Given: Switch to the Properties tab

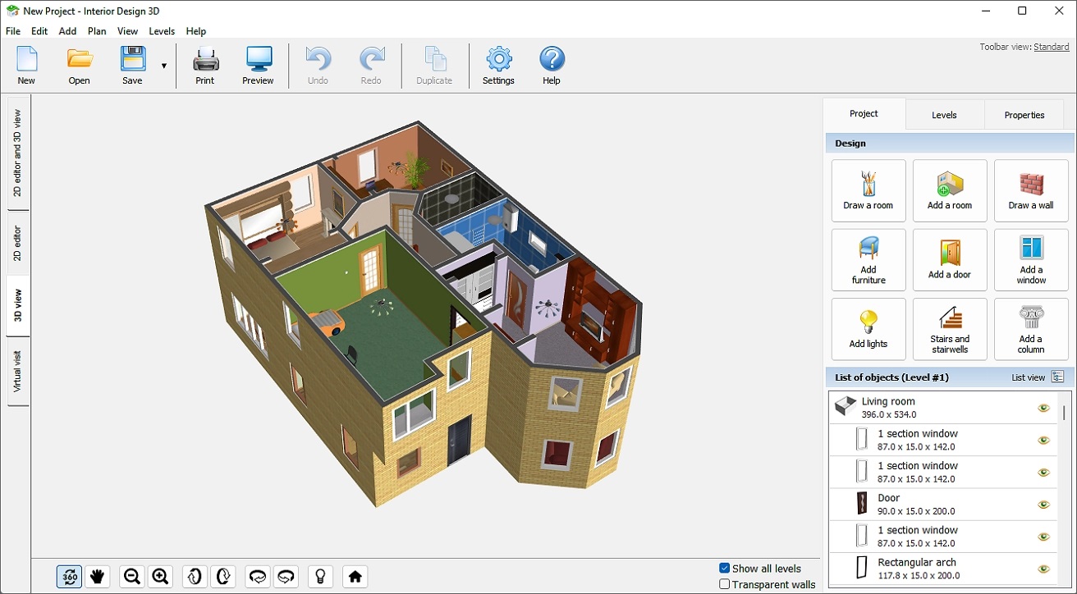Looking at the screenshot, I should (x=1024, y=115).
